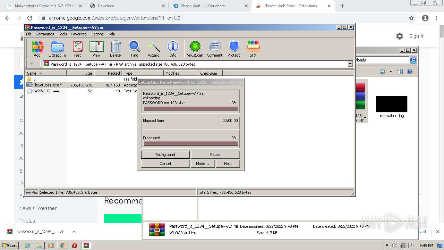This screenshot has width=444, height=250.
Task: Sort by Modified column header
Action: click(181, 73)
